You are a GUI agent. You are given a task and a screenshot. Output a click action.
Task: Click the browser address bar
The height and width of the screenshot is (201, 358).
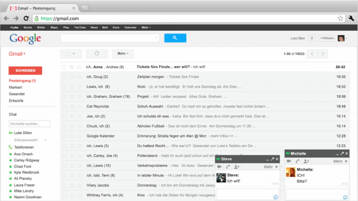coord(189,18)
